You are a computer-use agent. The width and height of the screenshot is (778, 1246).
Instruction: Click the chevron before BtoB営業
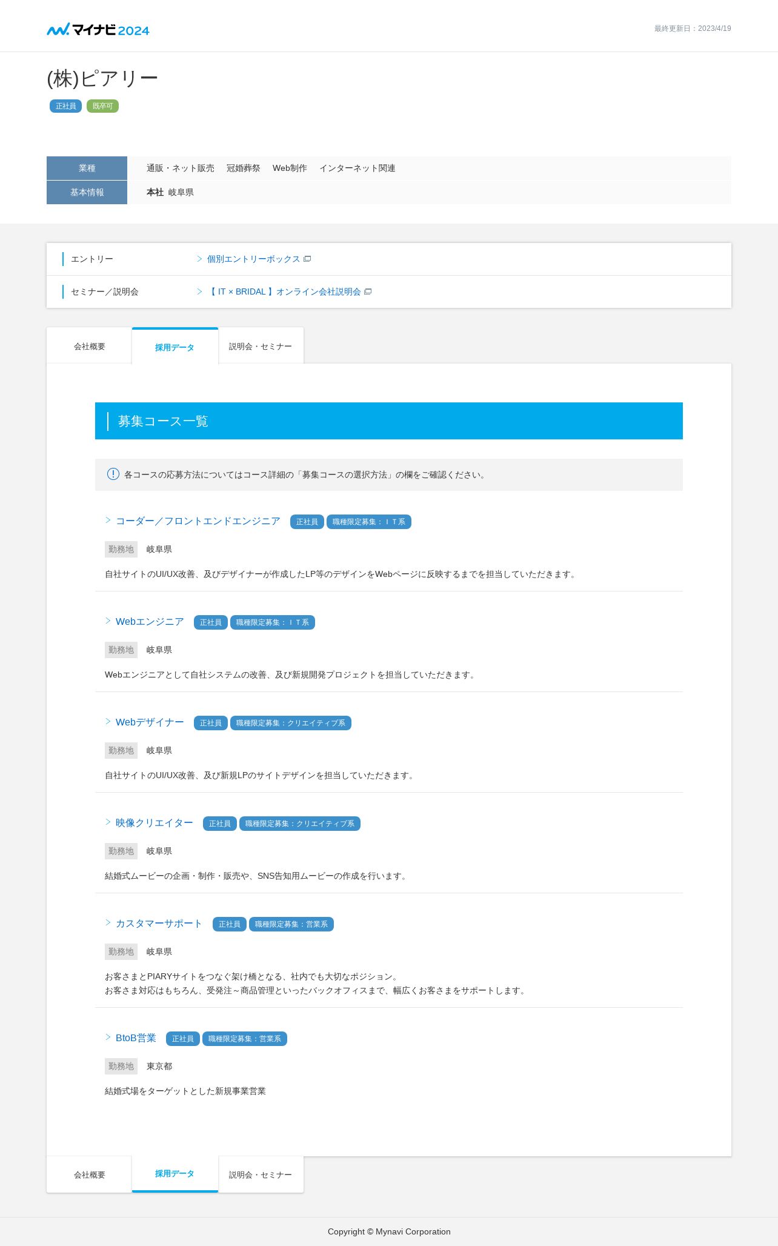tap(108, 1037)
